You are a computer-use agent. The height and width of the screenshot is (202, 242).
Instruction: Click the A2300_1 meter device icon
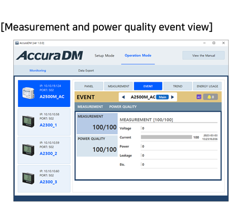[x=29, y=121]
